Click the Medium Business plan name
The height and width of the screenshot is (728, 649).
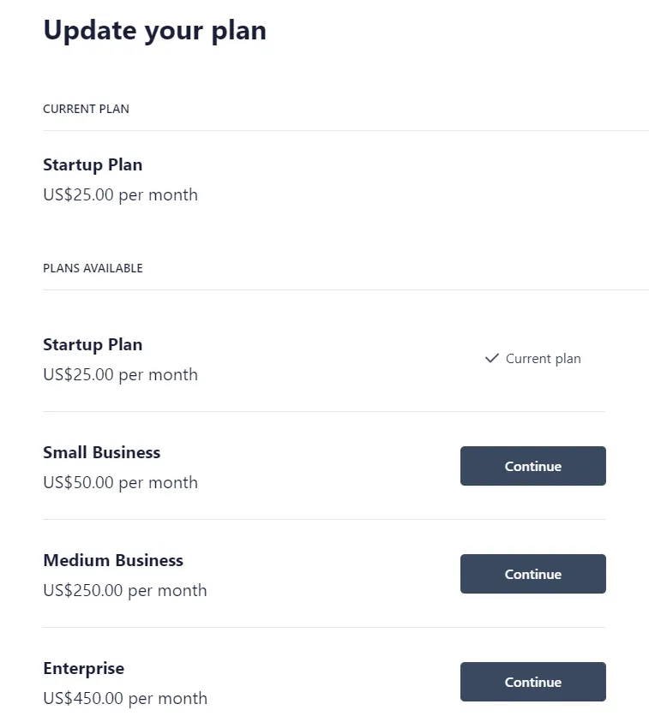[112, 560]
